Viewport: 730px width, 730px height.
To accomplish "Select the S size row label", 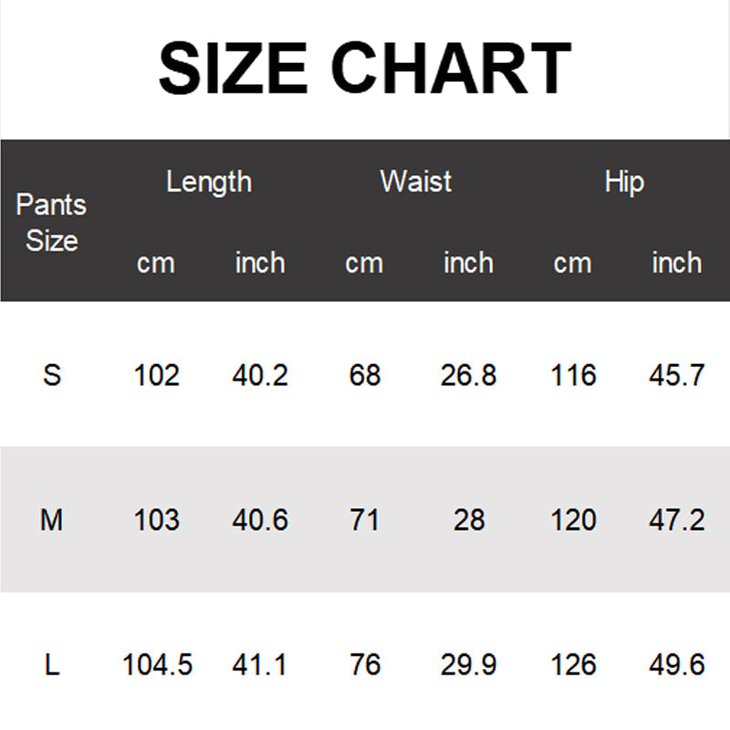I will click(x=52, y=375).
